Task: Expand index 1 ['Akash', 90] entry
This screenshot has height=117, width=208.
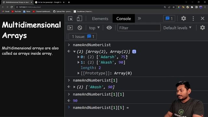Action: coord(78,62)
